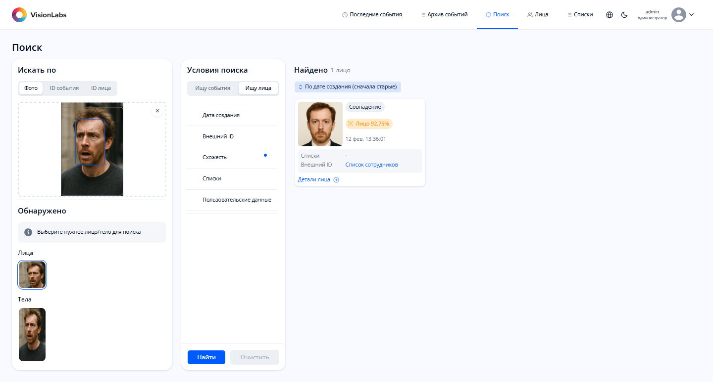
Task: Switch to dark theme moon icon
Action: click(624, 15)
